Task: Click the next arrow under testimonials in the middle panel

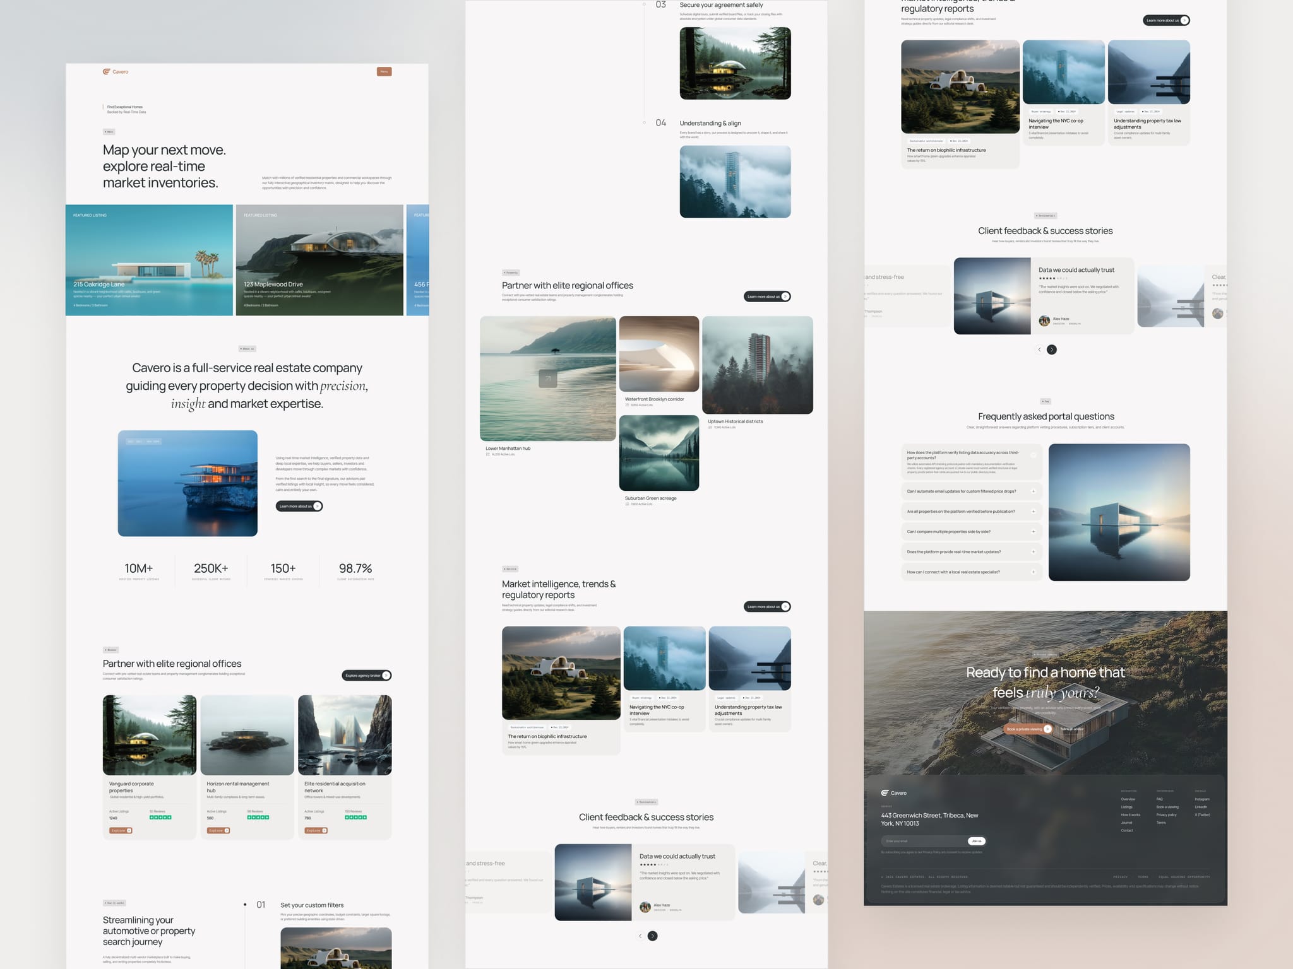Action: (x=653, y=936)
